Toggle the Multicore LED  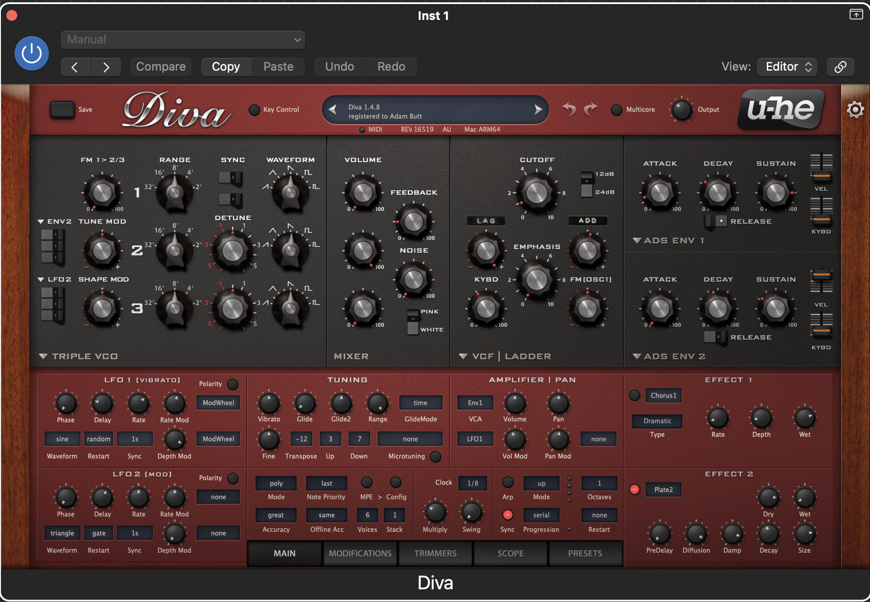[x=616, y=110]
